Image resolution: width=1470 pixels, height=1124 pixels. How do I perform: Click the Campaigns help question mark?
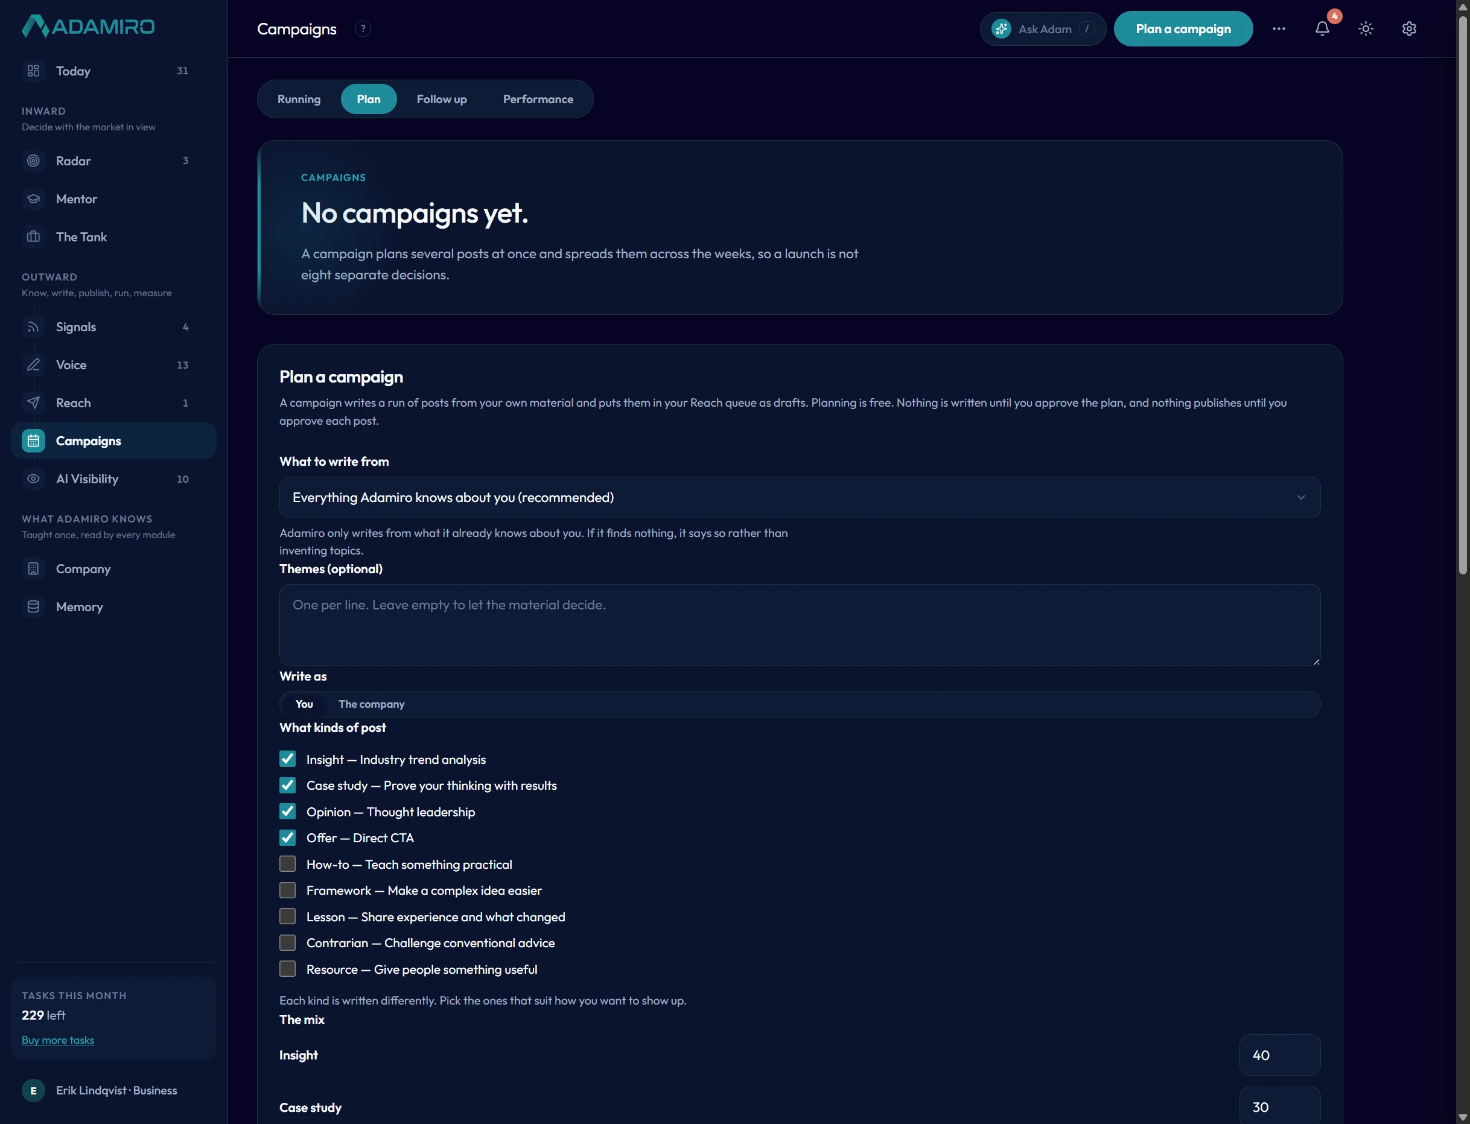click(363, 29)
